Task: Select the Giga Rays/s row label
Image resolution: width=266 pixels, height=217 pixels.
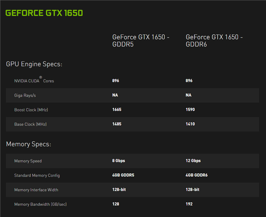Action: point(25,95)
